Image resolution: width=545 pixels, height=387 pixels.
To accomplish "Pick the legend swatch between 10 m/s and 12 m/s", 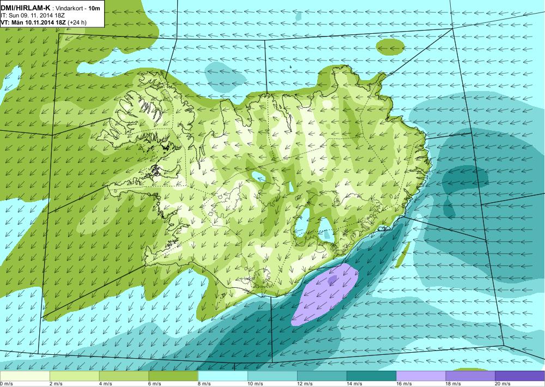I will [272, 376].
